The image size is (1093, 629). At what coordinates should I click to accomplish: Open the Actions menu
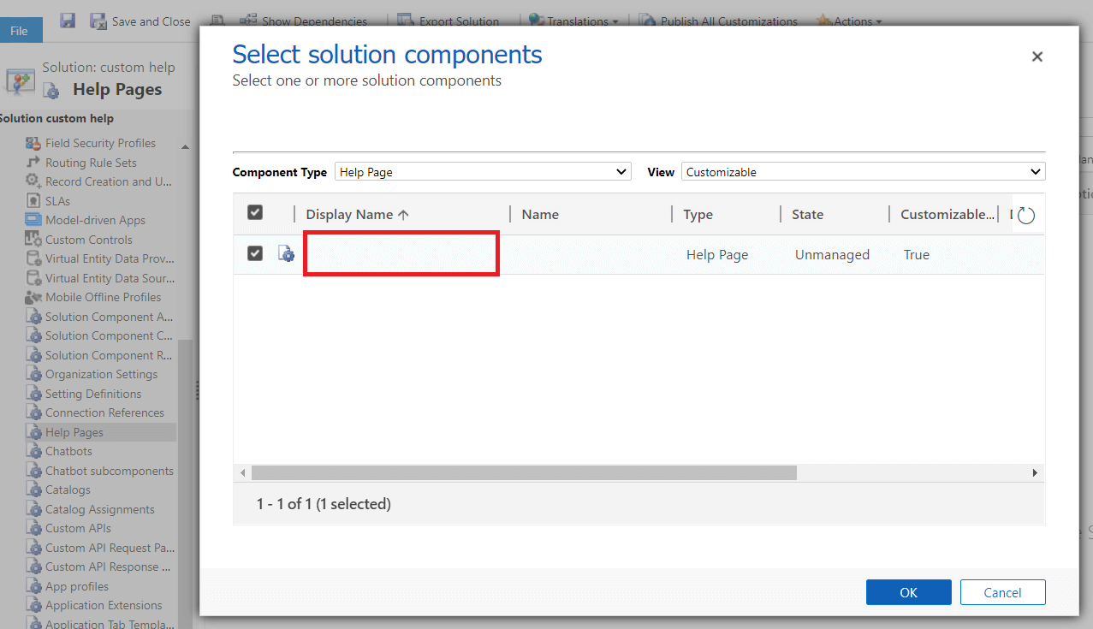point(849,21)
